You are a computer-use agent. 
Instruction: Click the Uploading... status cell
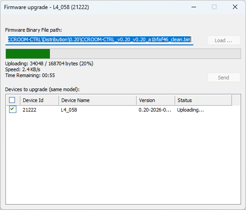tap(191, 110)
